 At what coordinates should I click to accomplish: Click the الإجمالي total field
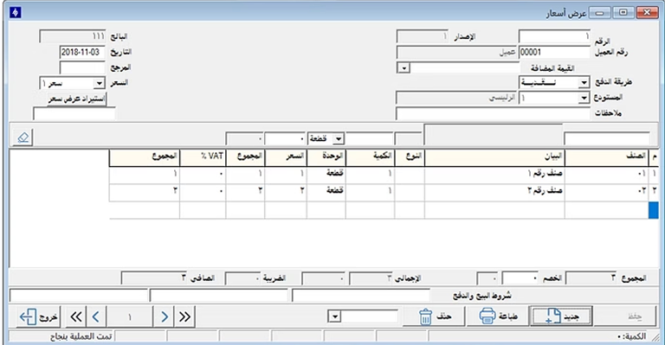point(371,278)
